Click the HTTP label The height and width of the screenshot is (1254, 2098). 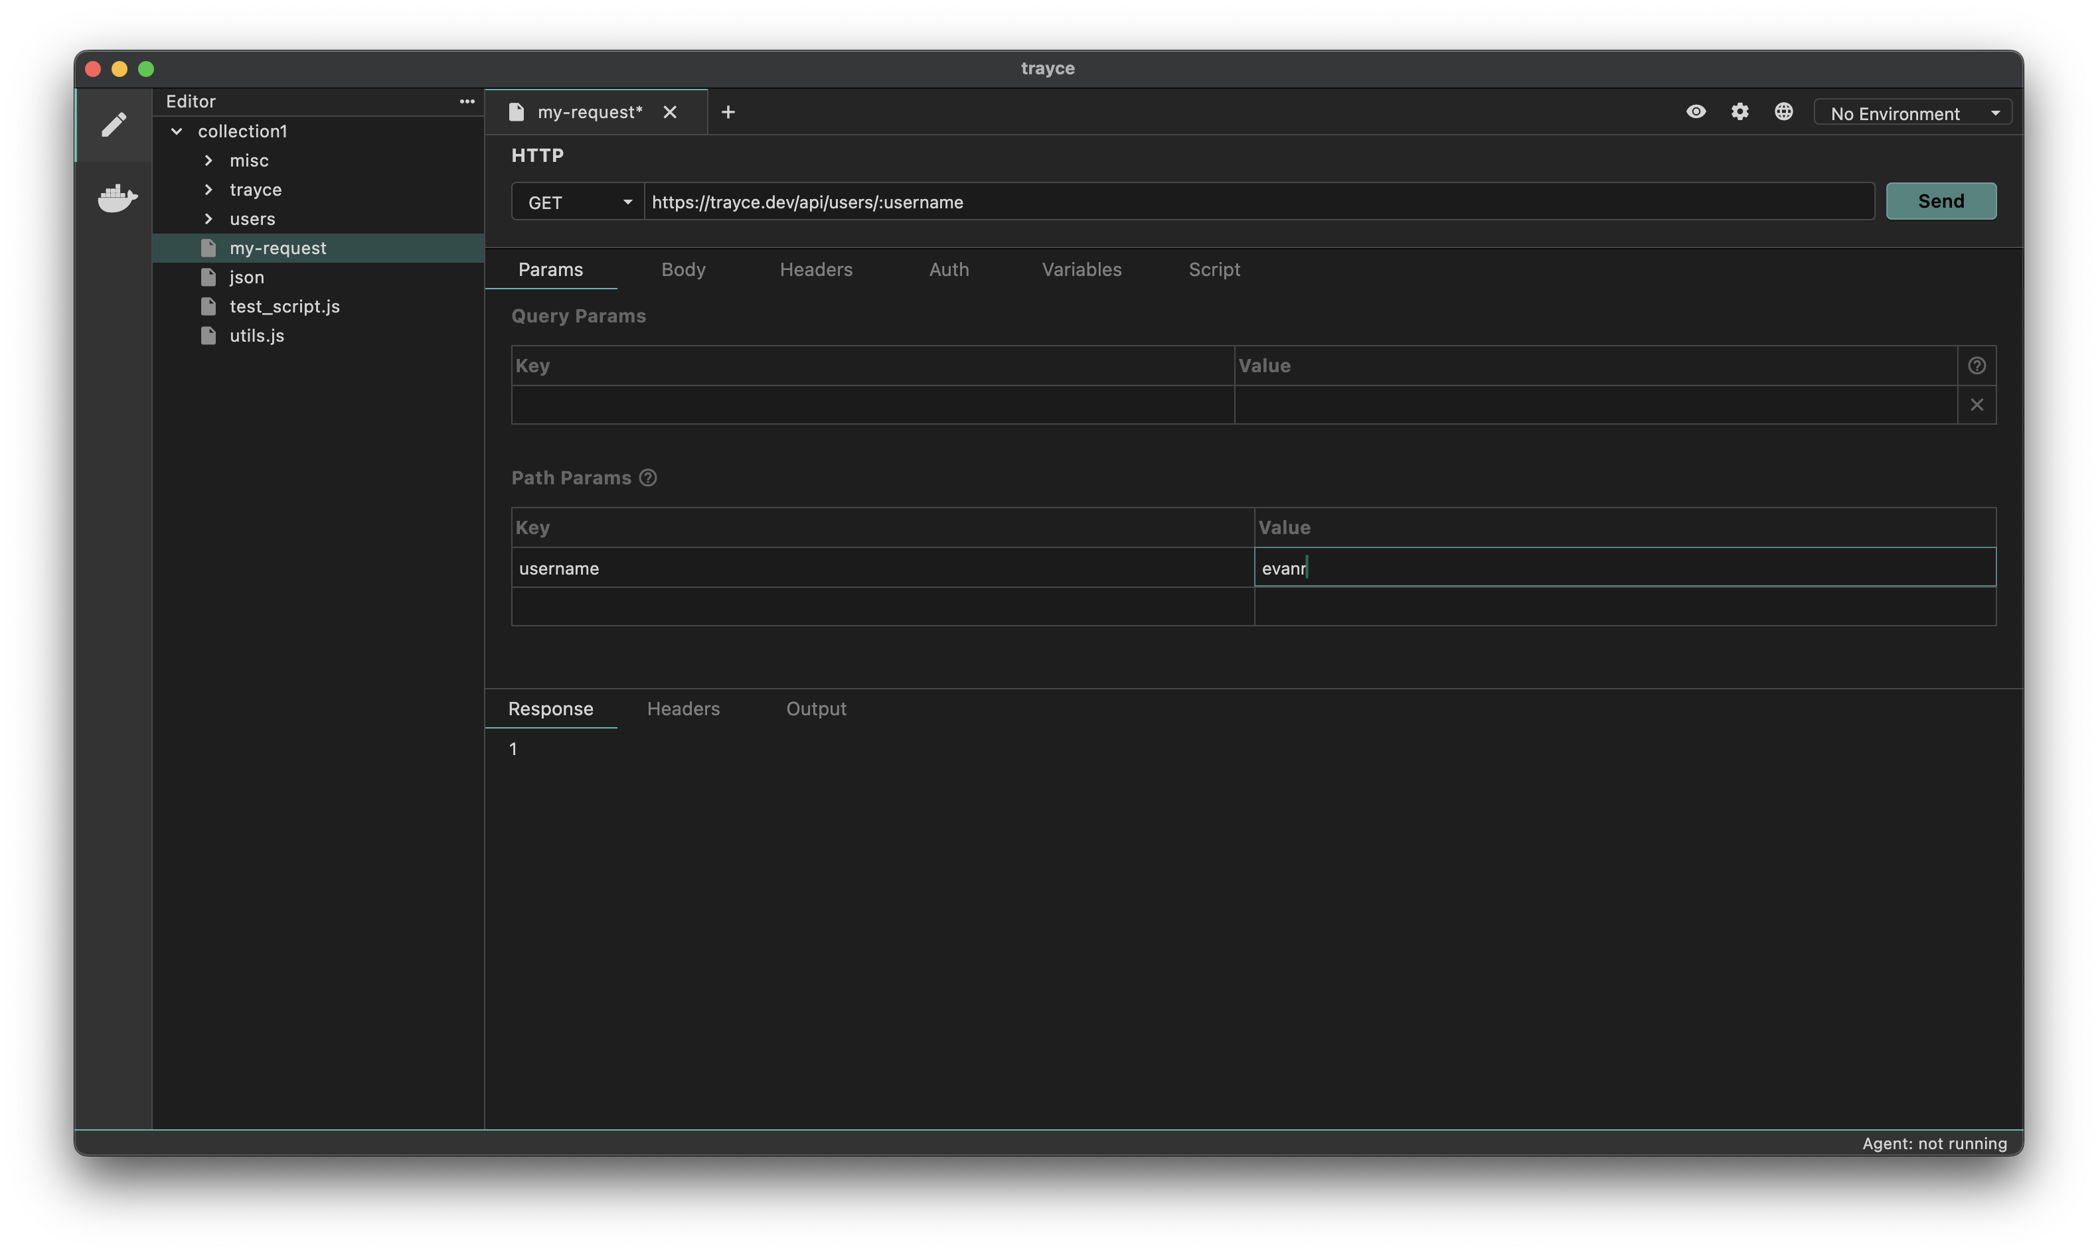click(x=538, y=155)
